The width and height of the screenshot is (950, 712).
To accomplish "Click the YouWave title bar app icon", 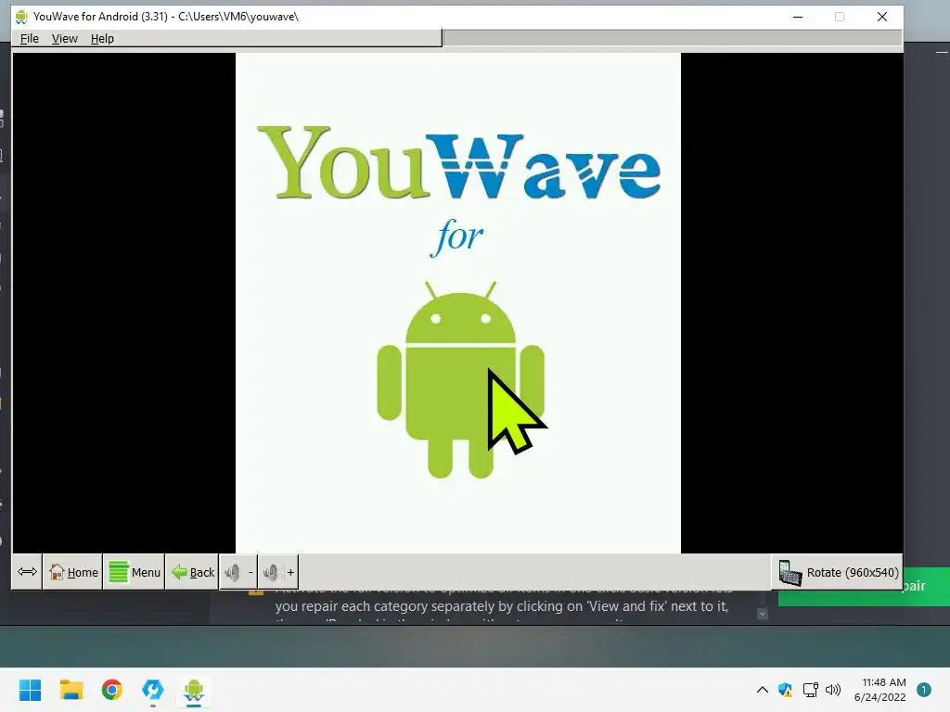I will [21, 17].
